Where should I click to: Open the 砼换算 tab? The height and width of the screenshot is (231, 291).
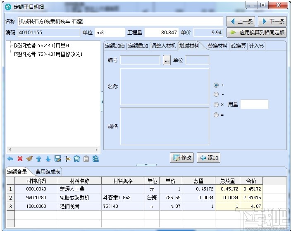pyautogui.click(x=238, y=45)
